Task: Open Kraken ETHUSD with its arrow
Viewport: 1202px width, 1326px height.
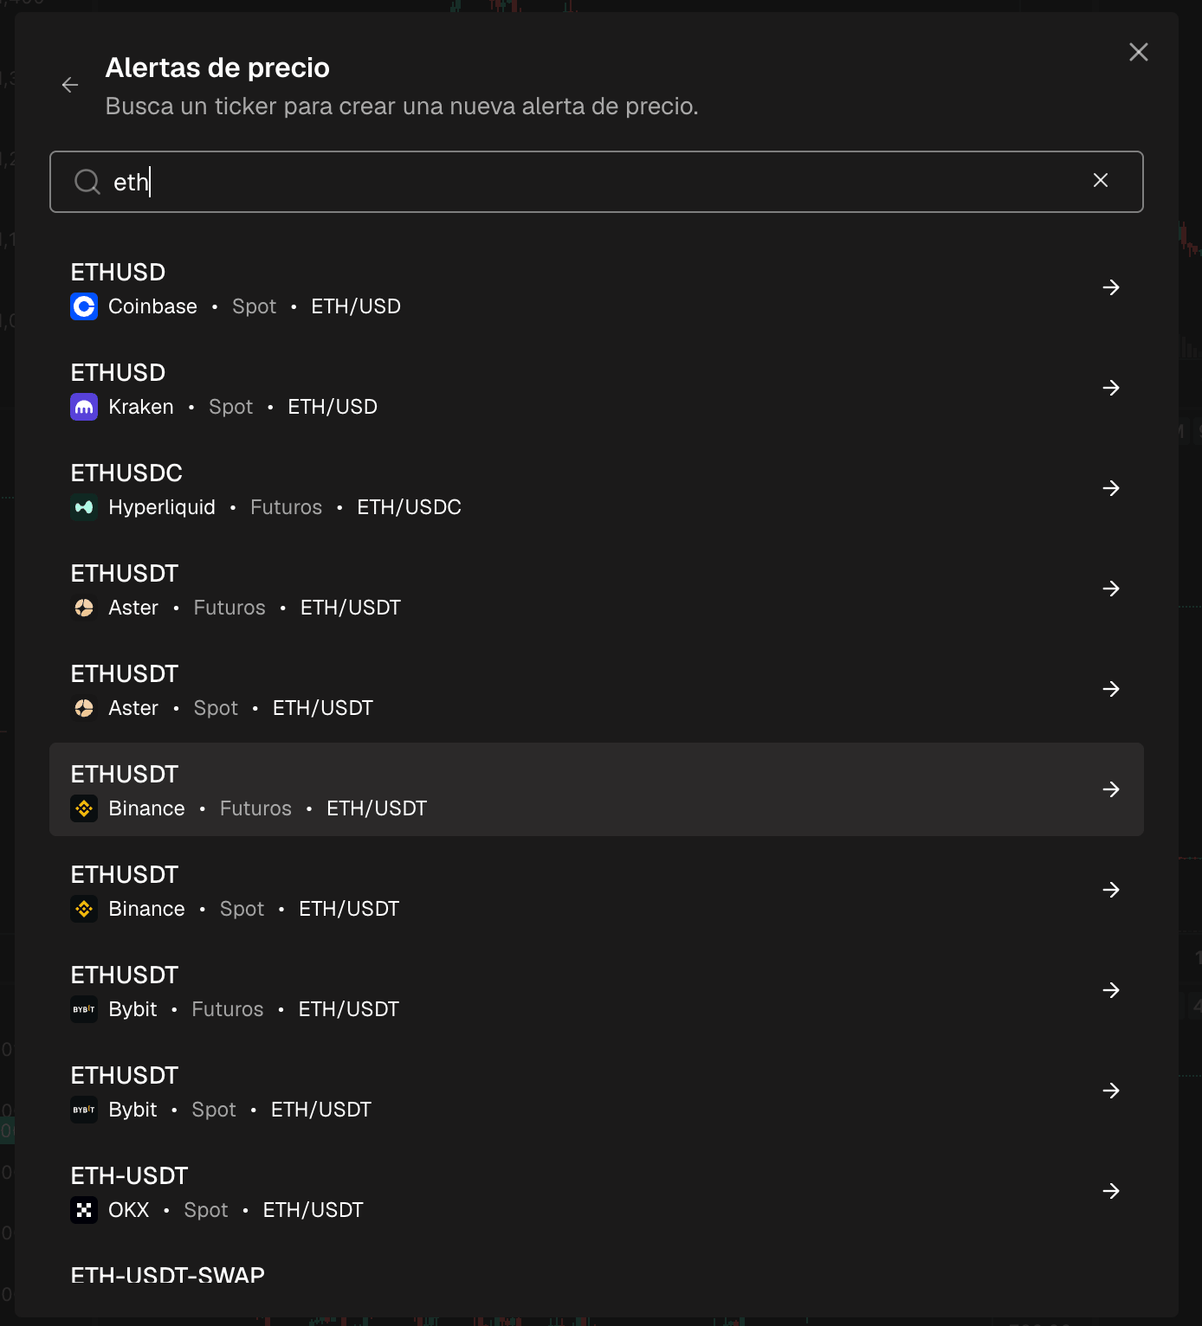Action: click(1111, 388)
